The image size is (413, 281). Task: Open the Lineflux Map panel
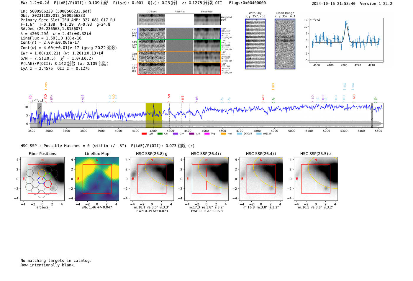tap(97, 179)
